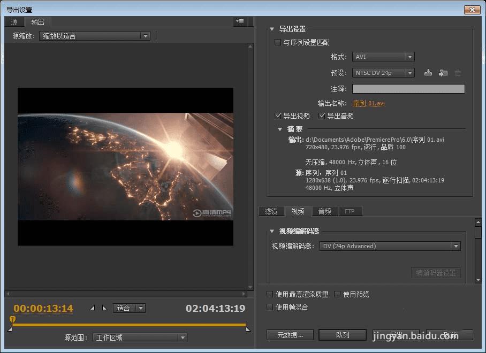Open the 格式 AVI dropdown
This screenshot has width=486, height=353.
coord(383,57)
